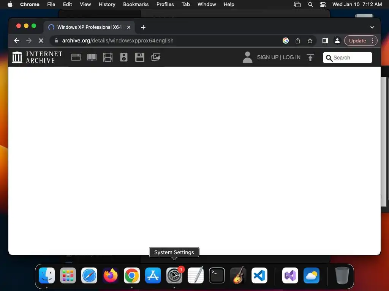This screenshot has width=389, height=291.
Task: Go forward with the forward arrow
Action: [x=29, y=41]
